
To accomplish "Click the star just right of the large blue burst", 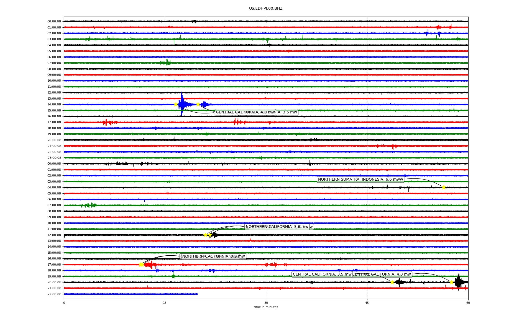I will (x=198, y=104).
